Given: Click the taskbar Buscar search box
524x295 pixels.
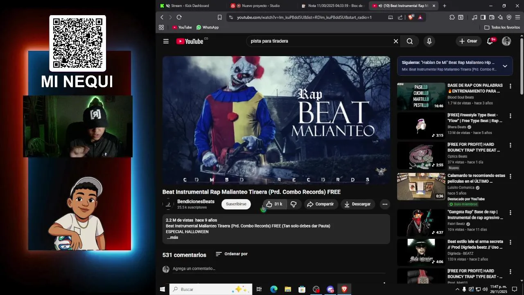Looking at the screenshot, I should [x=211, y=289].
